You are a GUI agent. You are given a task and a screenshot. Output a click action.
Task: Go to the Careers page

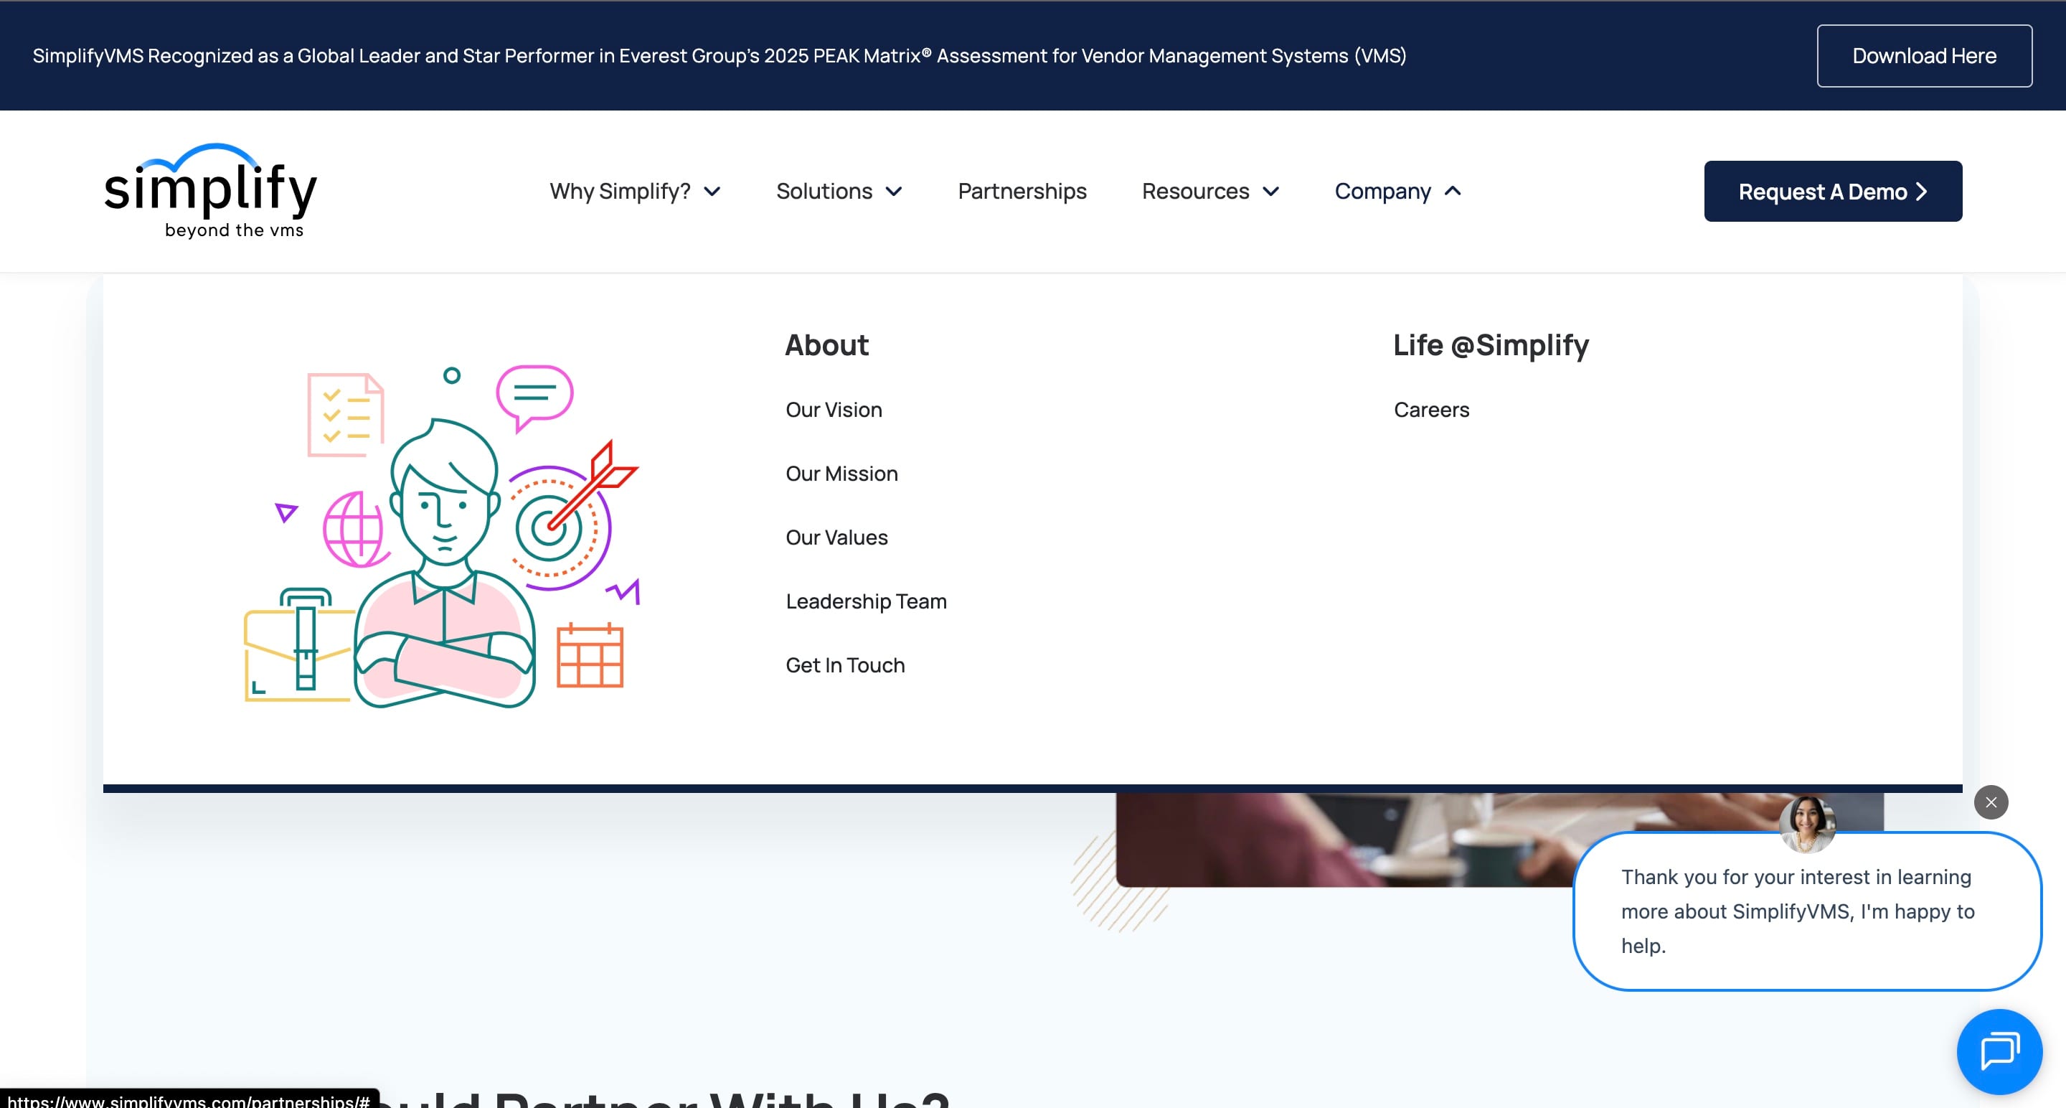click(1431, 410)
